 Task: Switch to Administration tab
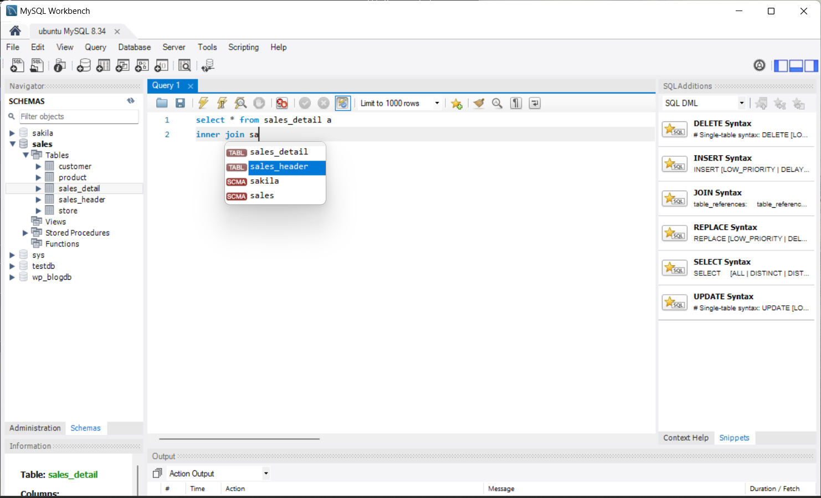pyautogui.click(x=35, y=428)
